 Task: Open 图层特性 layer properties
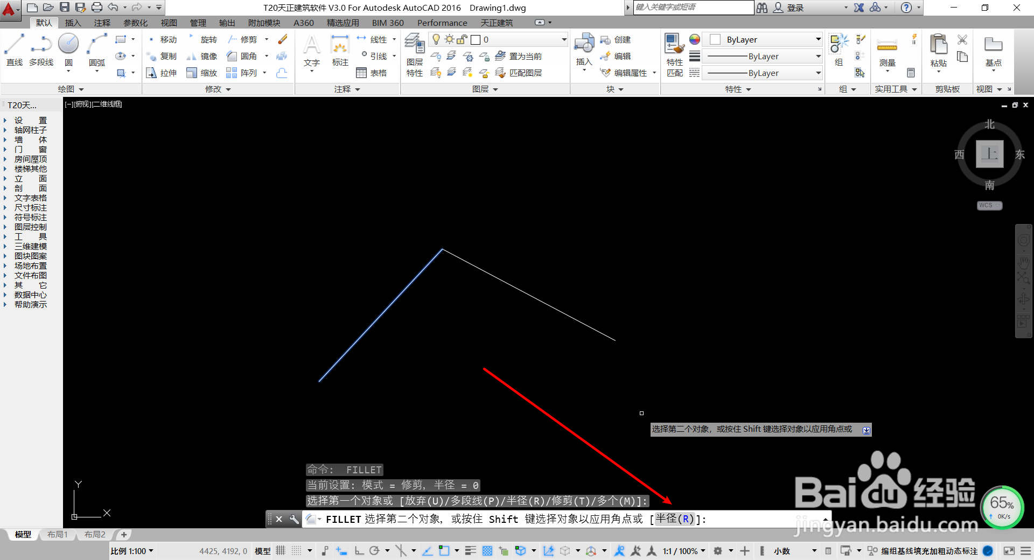point(415,55)
